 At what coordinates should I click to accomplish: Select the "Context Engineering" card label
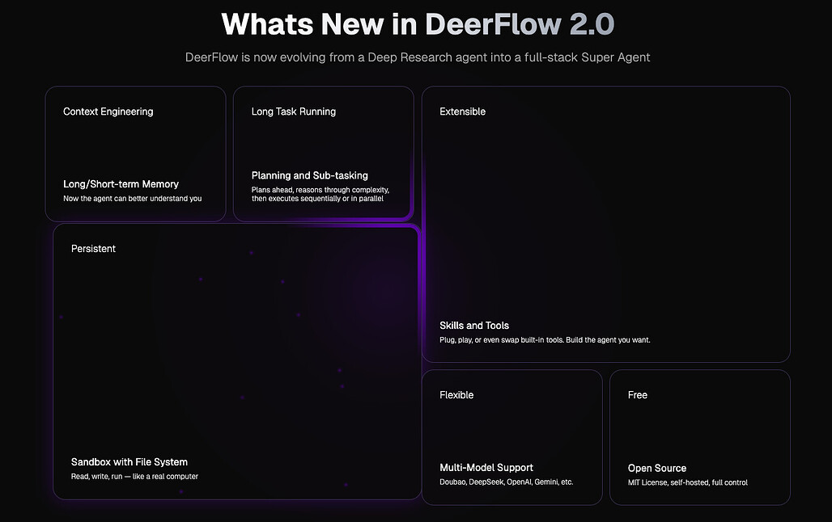(108, 112)
